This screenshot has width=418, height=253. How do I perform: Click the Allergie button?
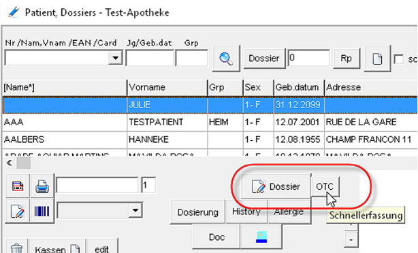coord(289,212)
